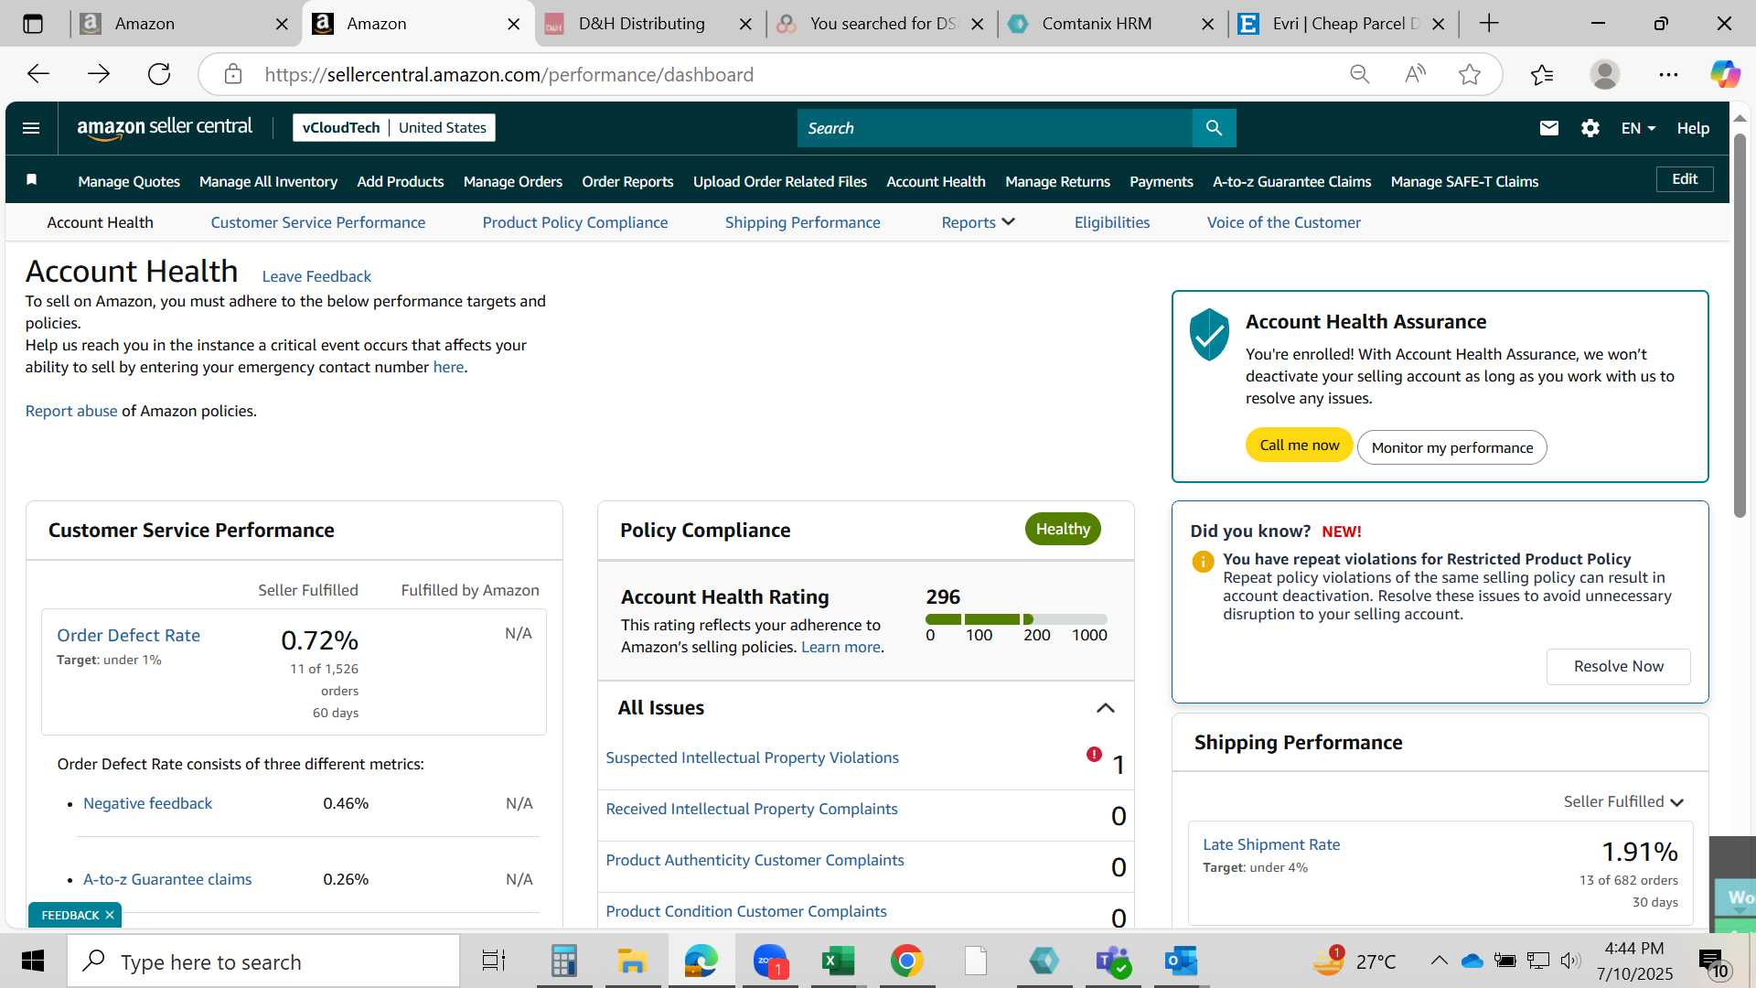
Task: Open the Report abuse link
Action: coord(71,411)
